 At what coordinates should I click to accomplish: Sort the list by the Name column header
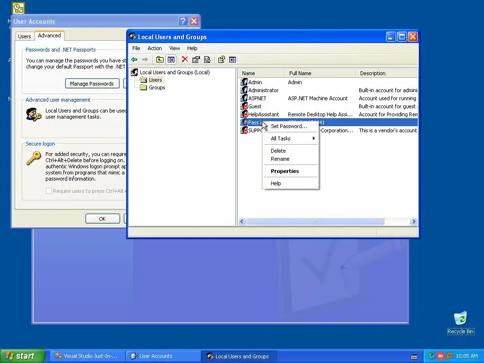pos(261,73)
